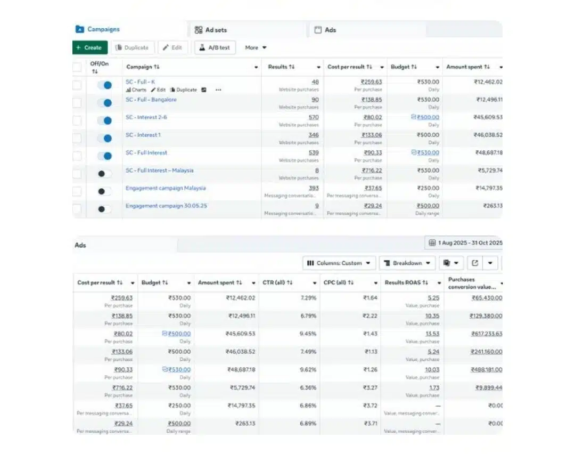Open the Columns: Custom dropdown
This screenshot has height=470, width=575.
pos(339,263)
